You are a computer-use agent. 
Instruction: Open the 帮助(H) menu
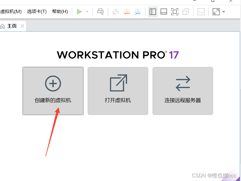click(x=60, y=12)
